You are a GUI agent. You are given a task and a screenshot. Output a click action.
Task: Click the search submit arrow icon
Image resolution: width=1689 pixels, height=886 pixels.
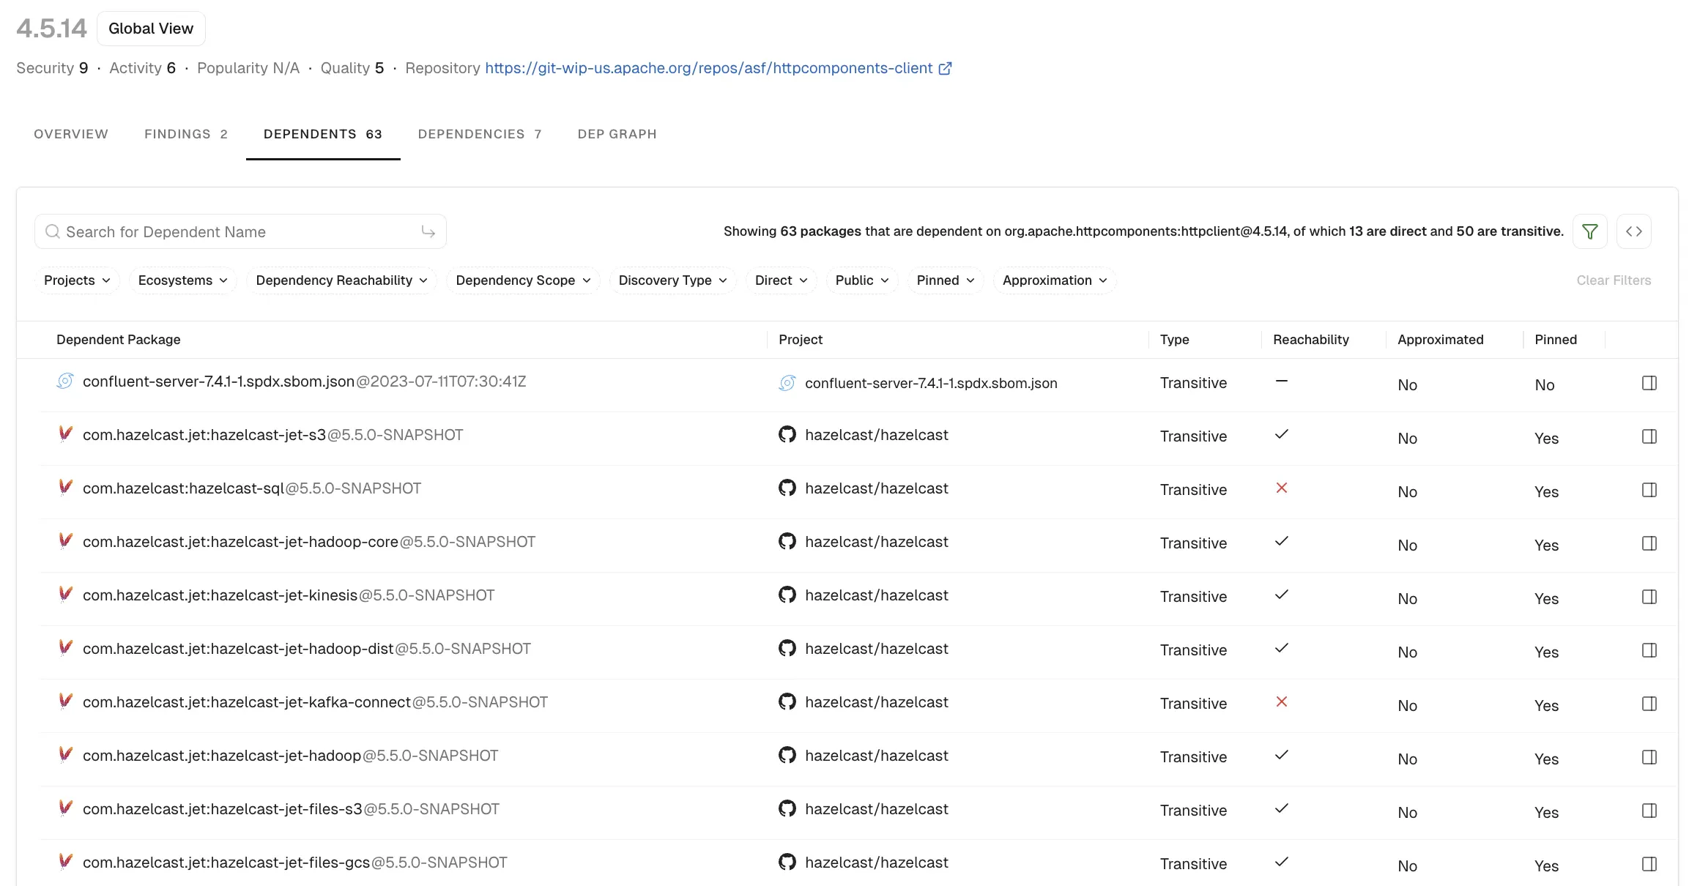(x=428, y=231)
